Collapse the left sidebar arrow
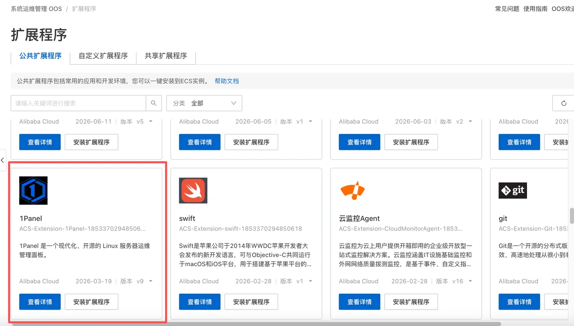574x326 pixels. click(x=2, y=160)
